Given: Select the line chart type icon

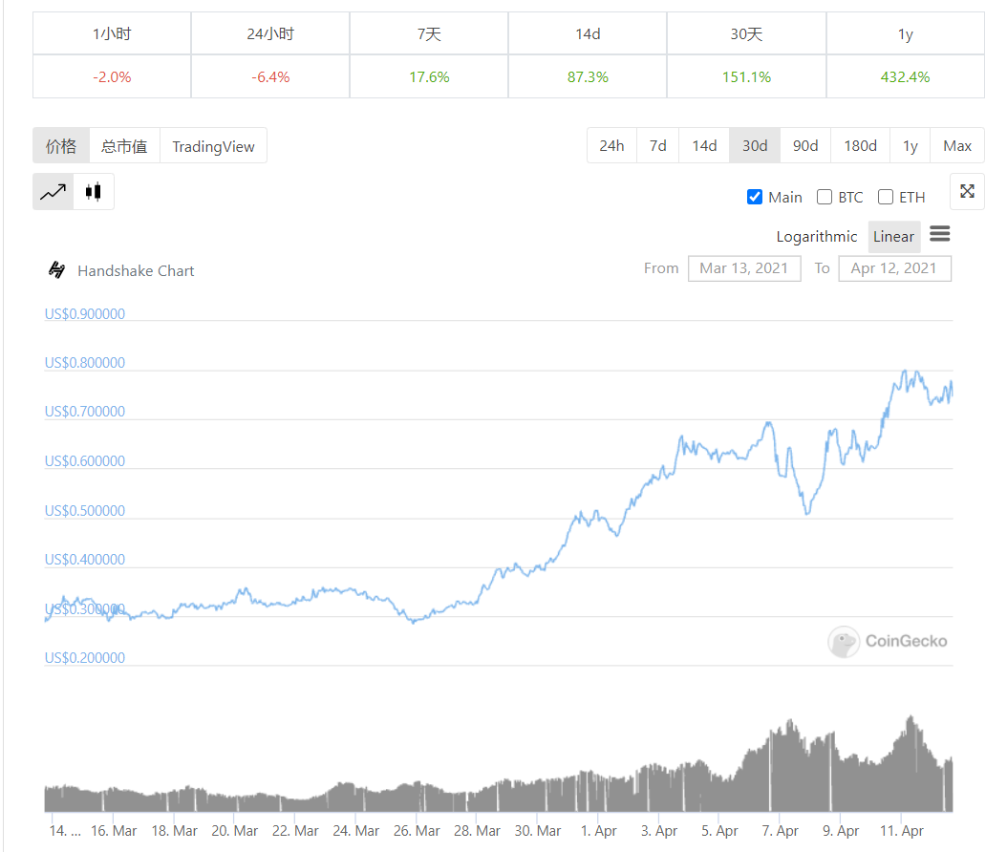Looking at the screenshot, I should click(54, 191).
